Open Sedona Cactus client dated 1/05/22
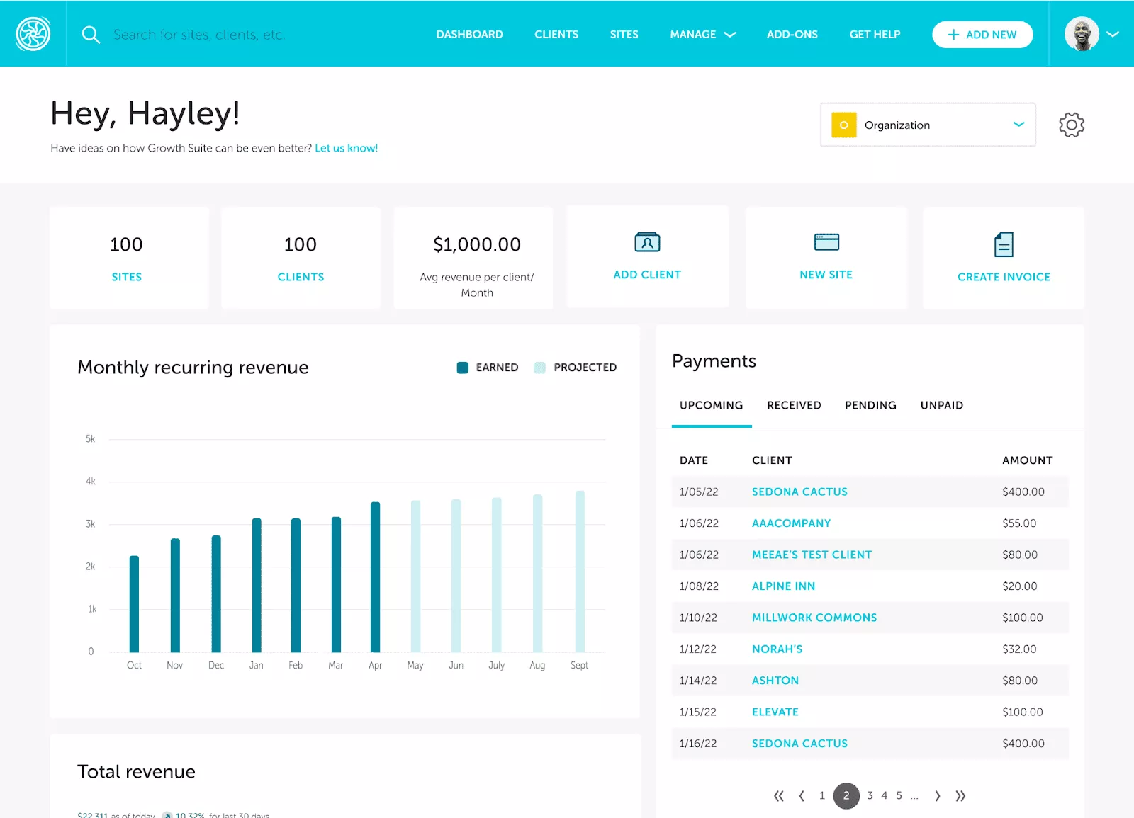Image resolution: width=1134 pixels, height=818 pixels. point(799,492)
